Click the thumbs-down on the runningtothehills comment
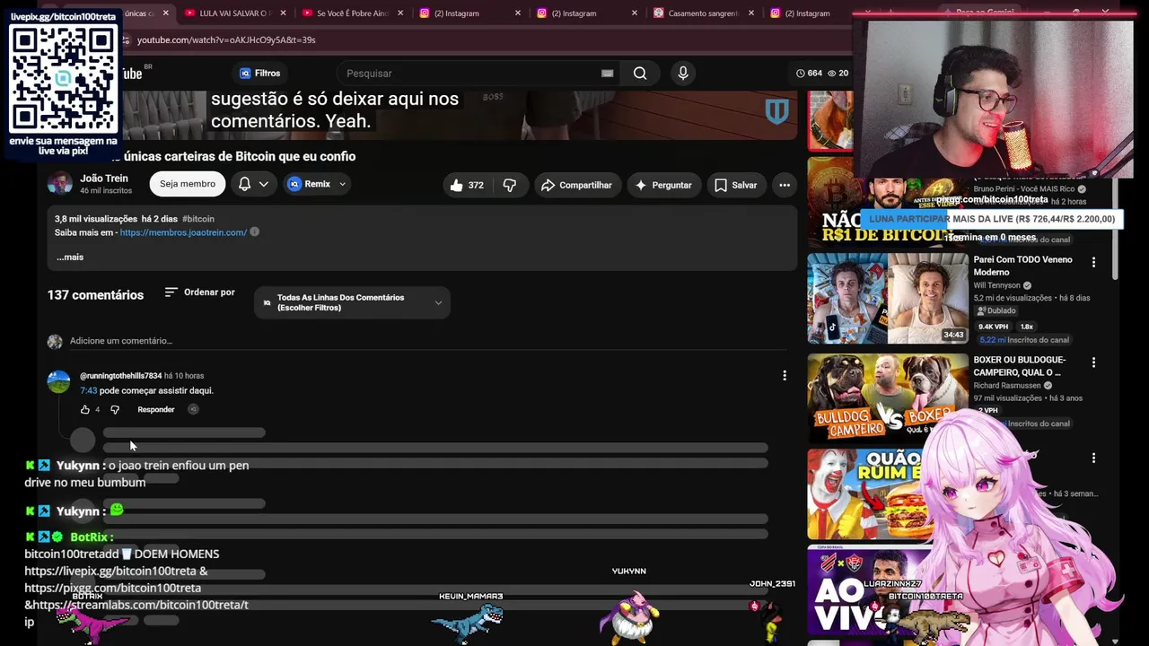This screenshot has width=1149, height=646. 115,410
